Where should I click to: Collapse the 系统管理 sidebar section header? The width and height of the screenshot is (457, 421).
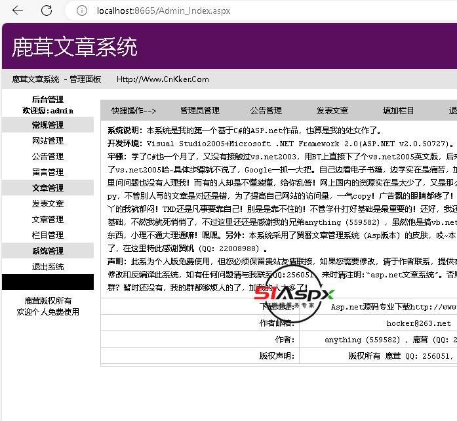(48, 251)
